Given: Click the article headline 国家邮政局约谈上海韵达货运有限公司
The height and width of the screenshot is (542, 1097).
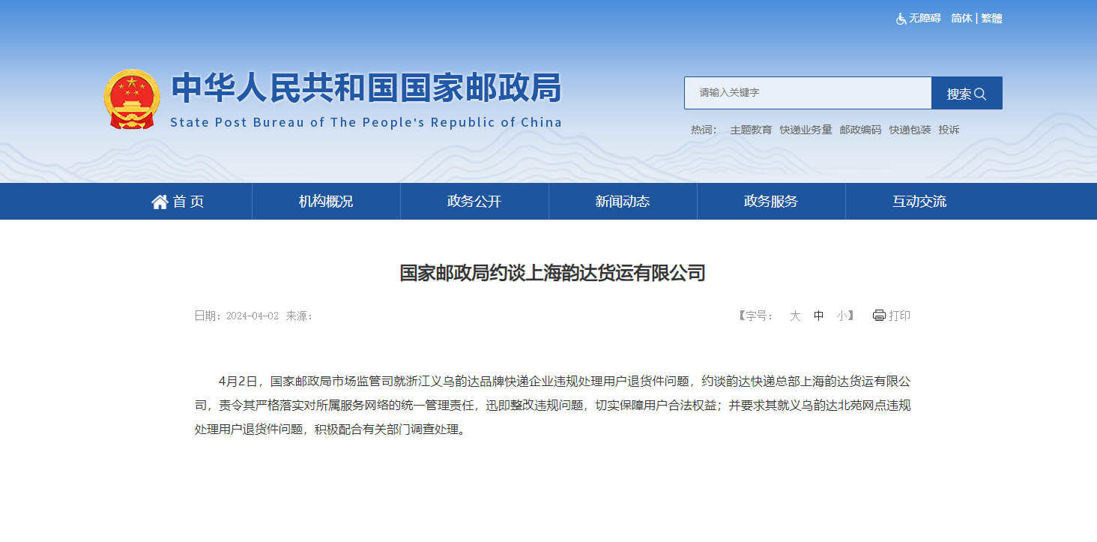Looking at the screenshot, I should tap(553, 273).
